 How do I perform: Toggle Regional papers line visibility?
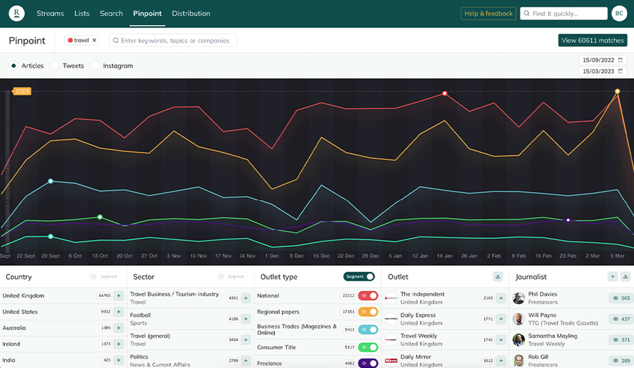[368, 312]
